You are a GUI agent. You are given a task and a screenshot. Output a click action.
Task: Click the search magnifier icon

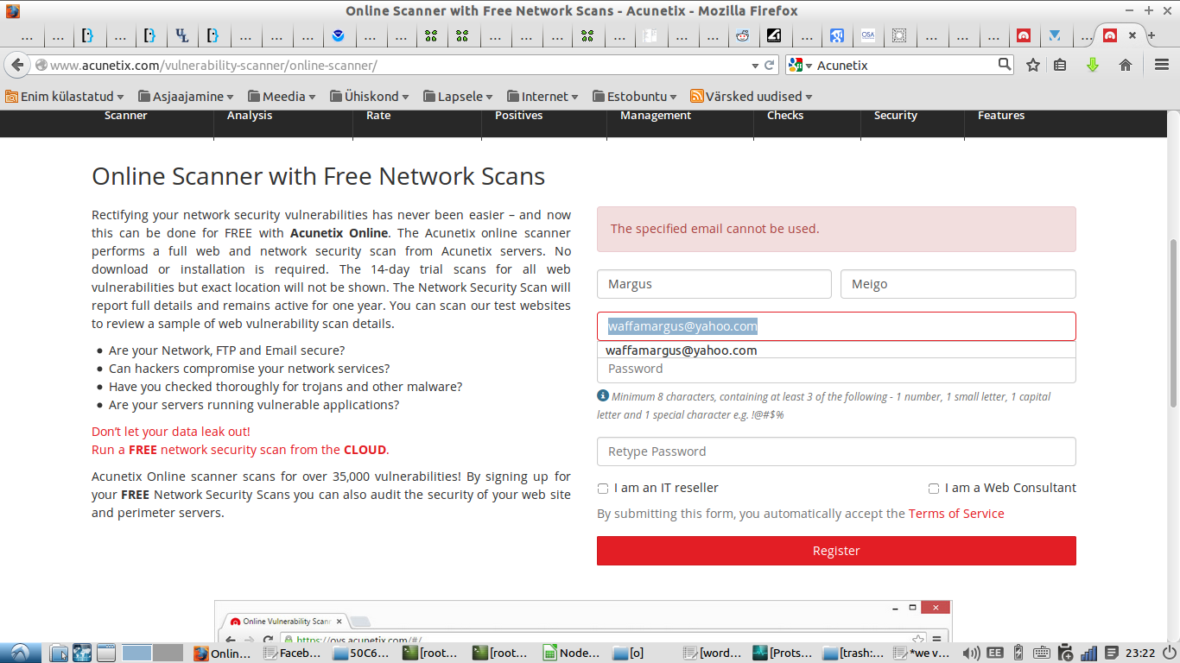[x=1004, y=64]
